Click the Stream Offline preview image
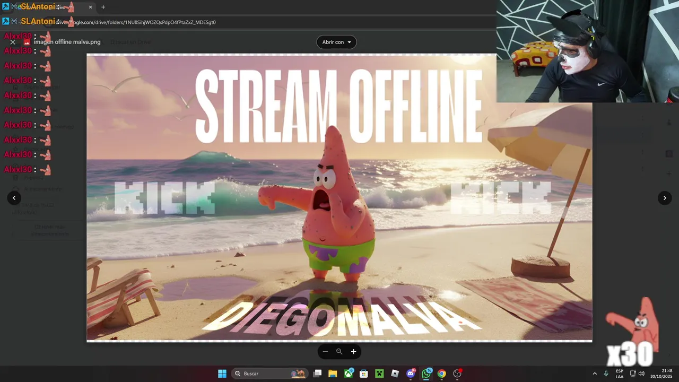679x382 pixels. click(x=339, y=198)
